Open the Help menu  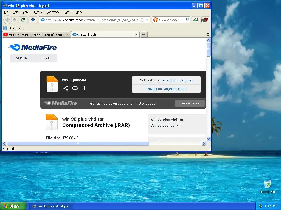79,12
